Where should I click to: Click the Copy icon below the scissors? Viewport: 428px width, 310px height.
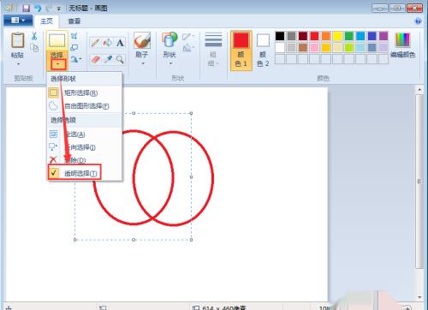point(34,48)
